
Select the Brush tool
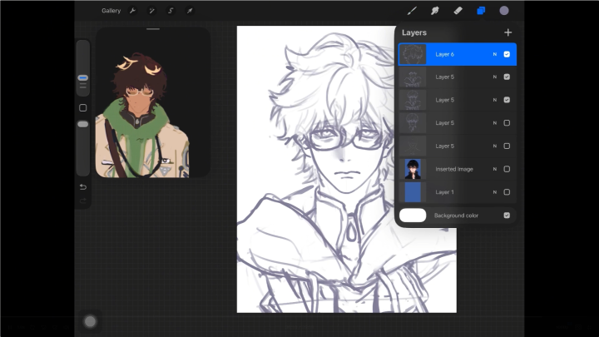point(412,11)
